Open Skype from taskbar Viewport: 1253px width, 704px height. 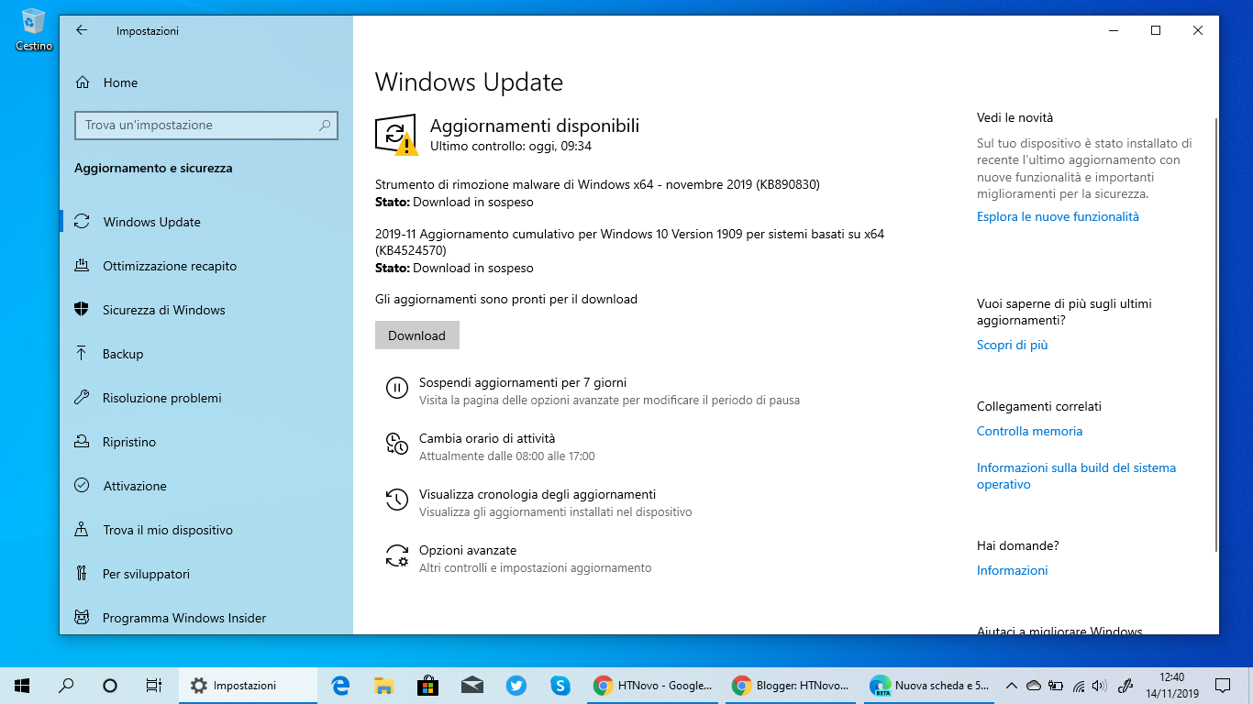560,685
